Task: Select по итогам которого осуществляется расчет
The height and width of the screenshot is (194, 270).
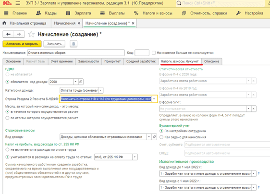Action: 7,118
